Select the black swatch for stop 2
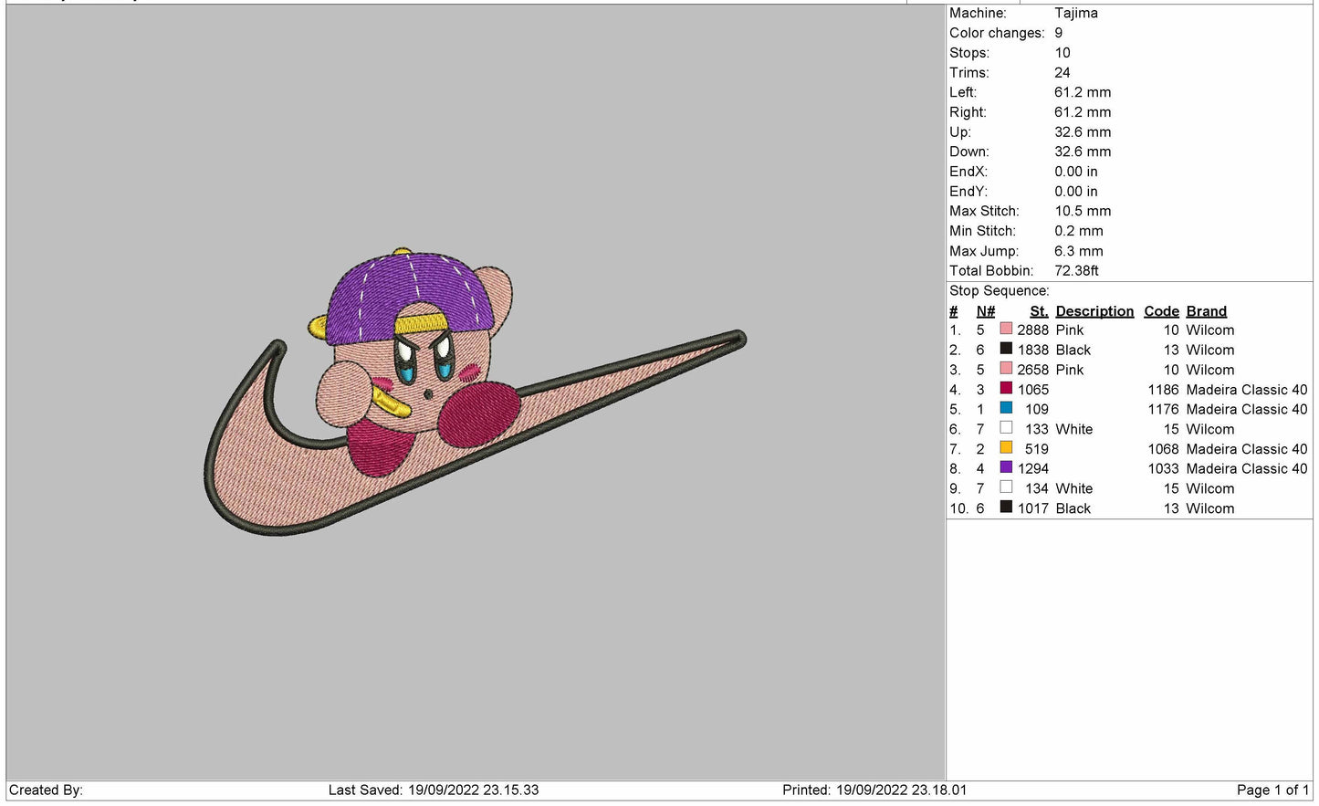Image resolution: width=1319 pixels, height=806 pixels. point(1006,350)
